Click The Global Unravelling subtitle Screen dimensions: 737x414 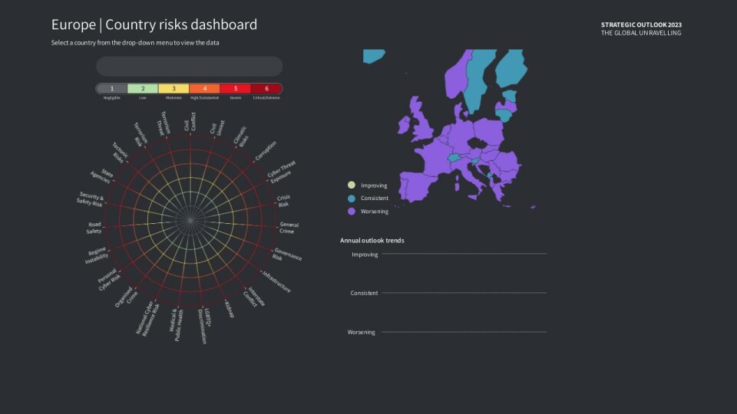click(x=641, y=33)
